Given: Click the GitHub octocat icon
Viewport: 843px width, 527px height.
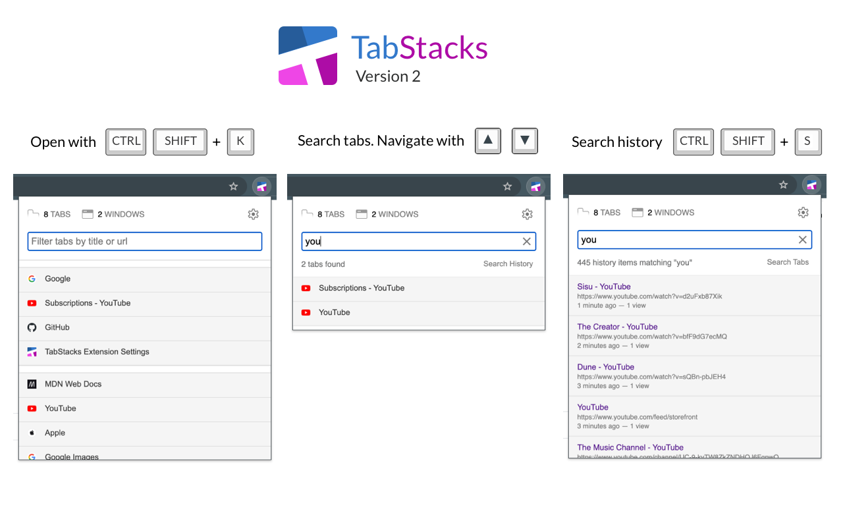Looking at the screenshot, I should (x=32, y=327).
